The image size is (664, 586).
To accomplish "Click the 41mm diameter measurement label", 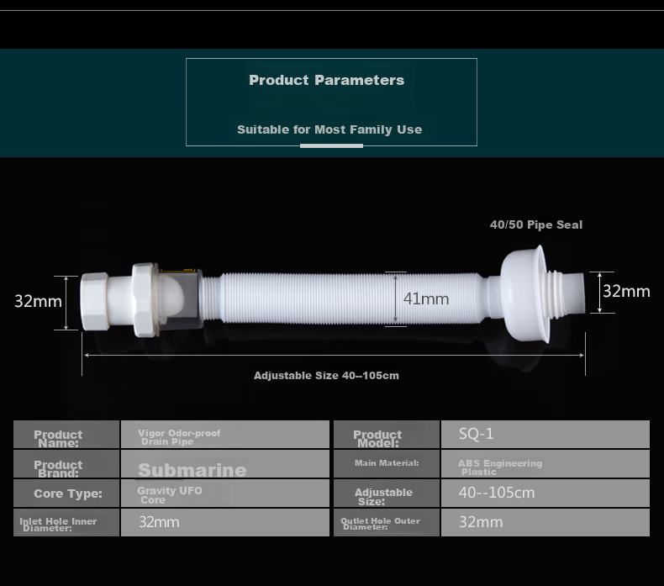I will (x=426, y=298).
